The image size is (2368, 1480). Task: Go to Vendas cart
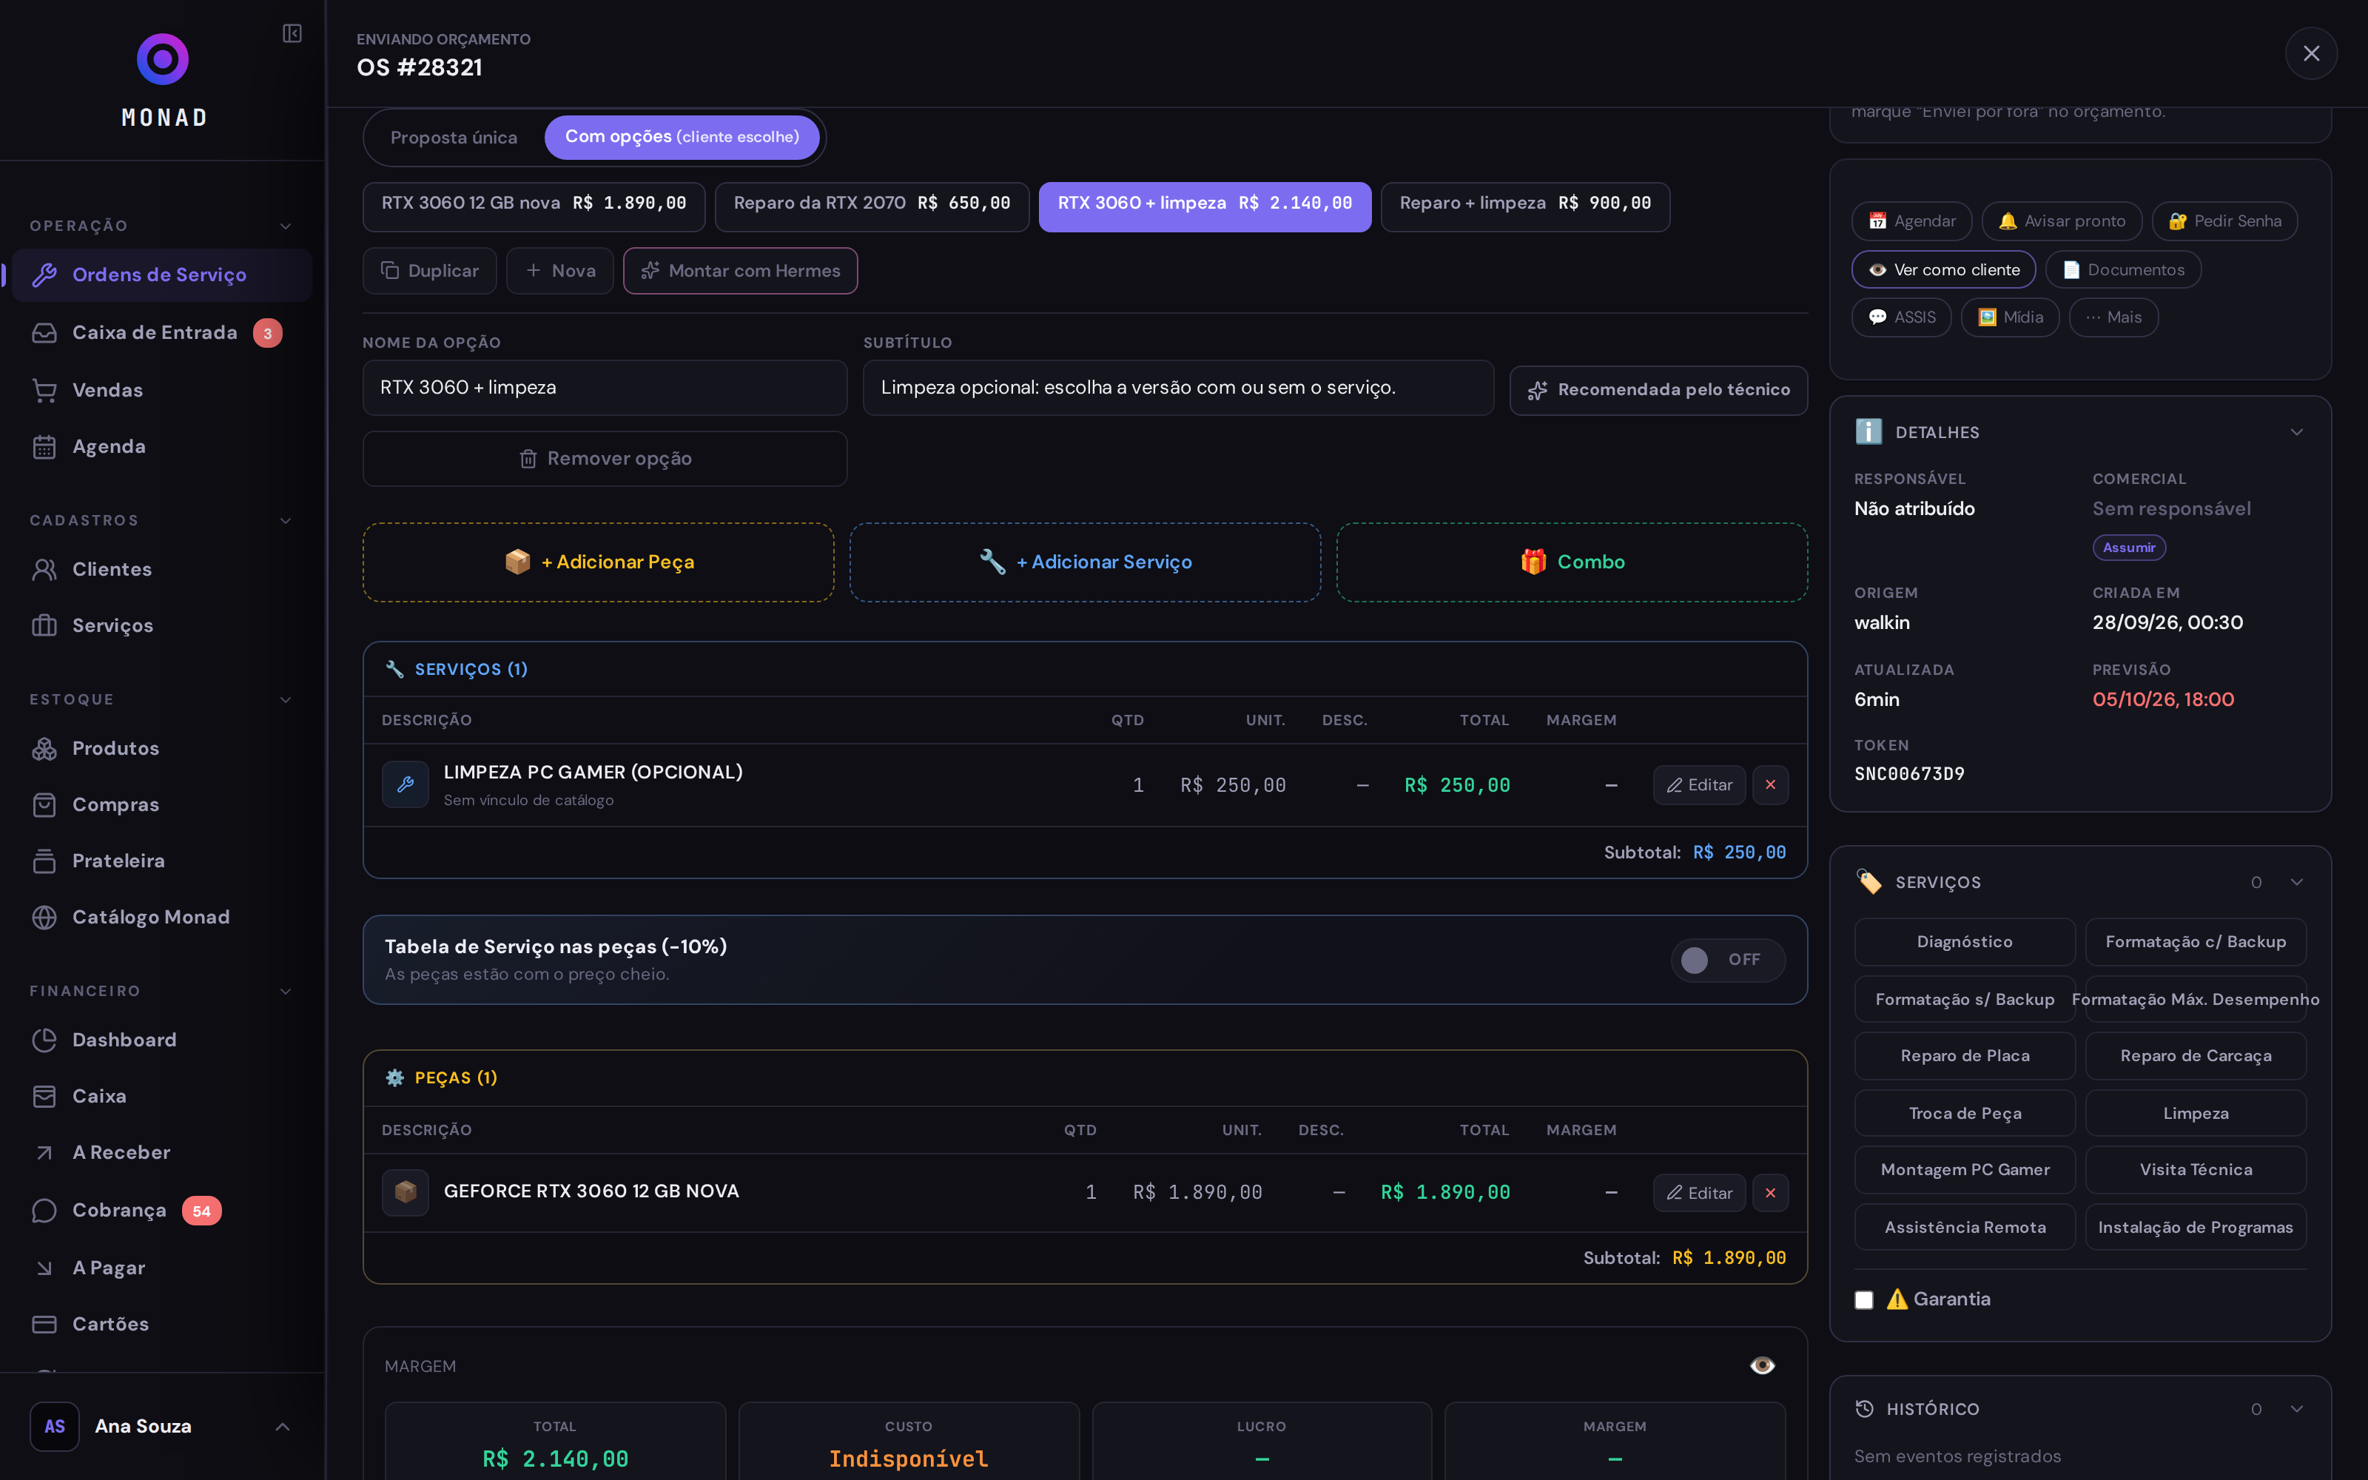[x=163, y=389]
